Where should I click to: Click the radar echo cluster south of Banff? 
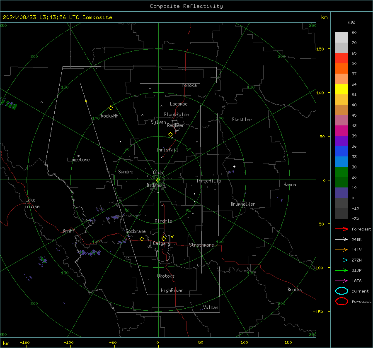pos(90,252)
